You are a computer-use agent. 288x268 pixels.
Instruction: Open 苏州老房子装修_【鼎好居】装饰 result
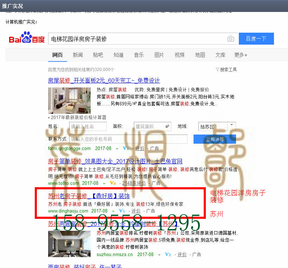click(89, 196)
